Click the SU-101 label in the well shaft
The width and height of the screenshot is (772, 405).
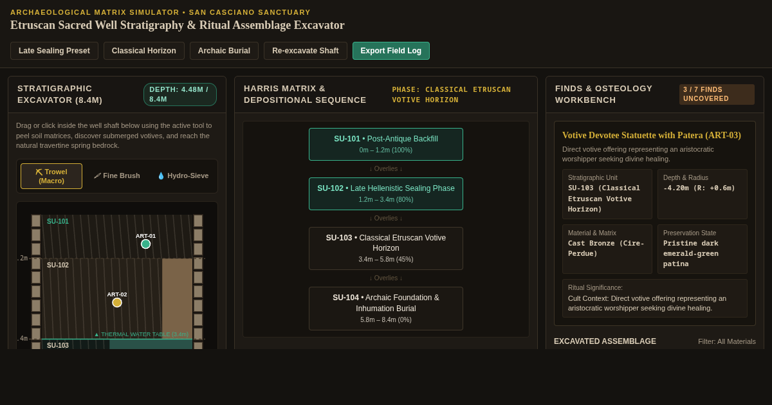tap(58, 222)
